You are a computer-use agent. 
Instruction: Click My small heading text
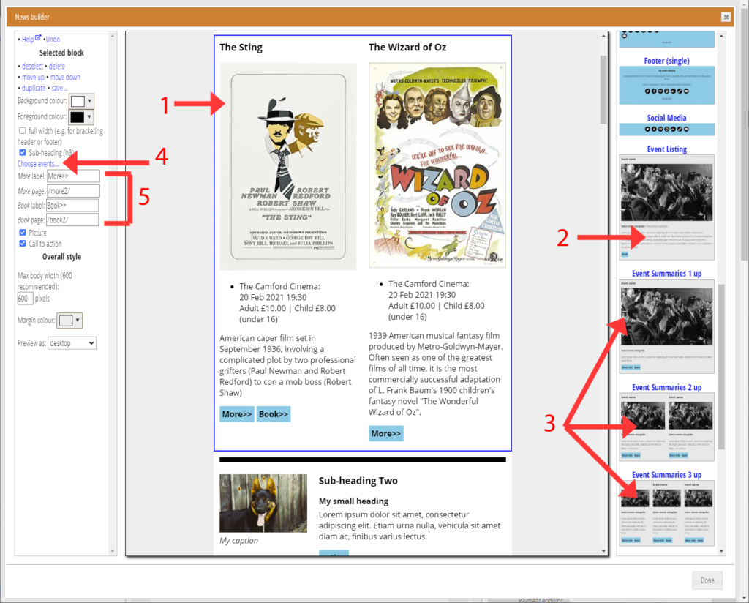[353, 501]
